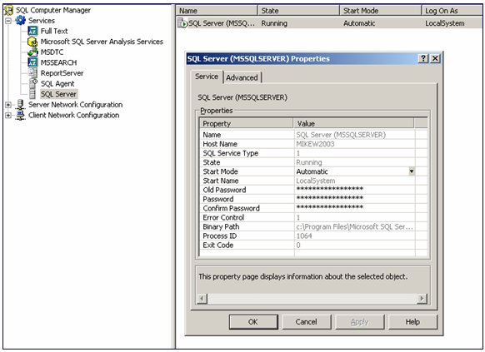
Task: Click the OK button
Action: (253, 322)
